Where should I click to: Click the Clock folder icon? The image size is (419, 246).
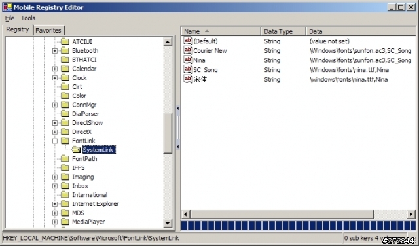(x=65, y=78)
